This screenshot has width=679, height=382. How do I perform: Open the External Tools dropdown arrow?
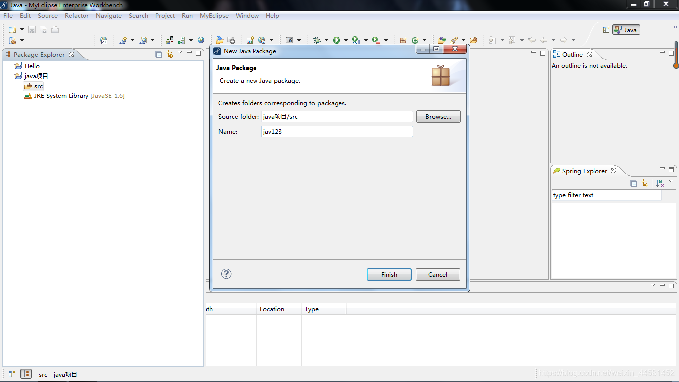(x=386, y=40)
